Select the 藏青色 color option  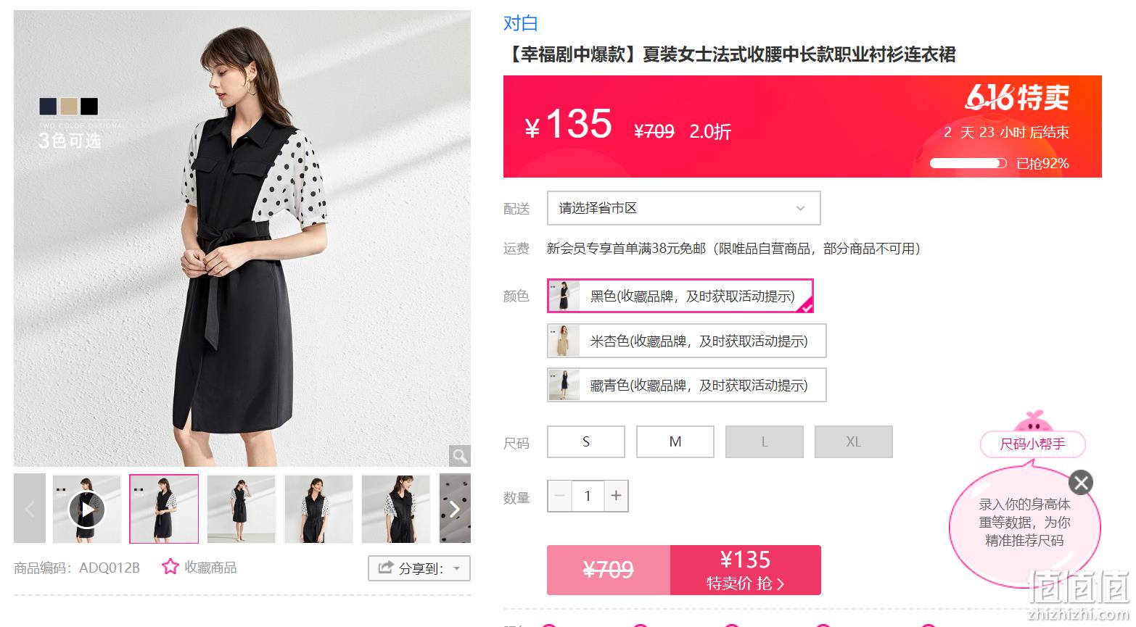[x=687, y=385]
